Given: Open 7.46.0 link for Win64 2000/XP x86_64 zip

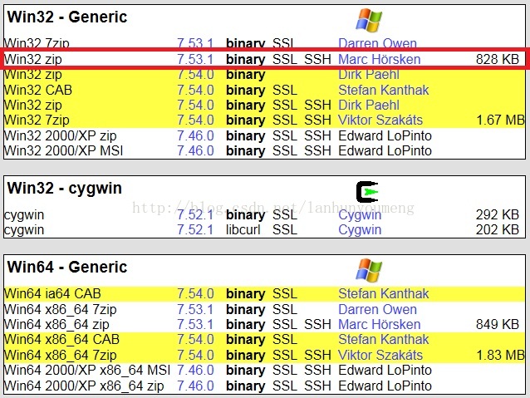Looking at the screenshot, I should [195, 386].
